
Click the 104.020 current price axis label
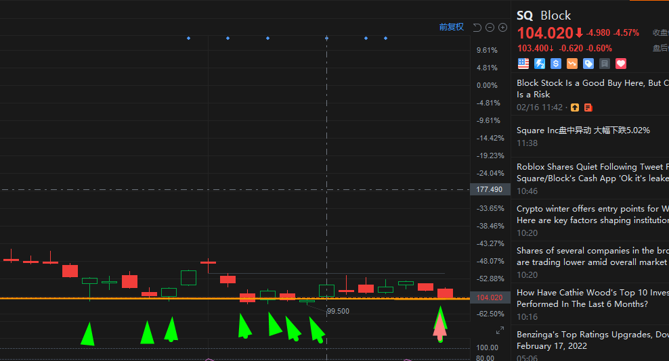[490, 297]
